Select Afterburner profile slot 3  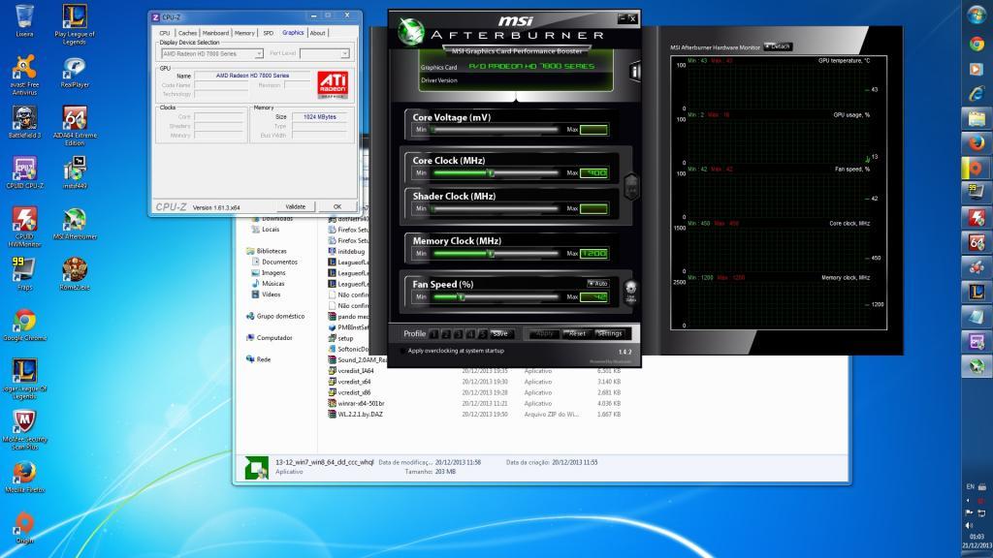458,334
